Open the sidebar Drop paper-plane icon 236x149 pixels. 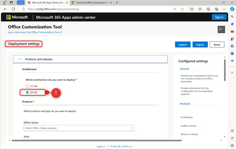pyautogui.click(x=232, y=61)
